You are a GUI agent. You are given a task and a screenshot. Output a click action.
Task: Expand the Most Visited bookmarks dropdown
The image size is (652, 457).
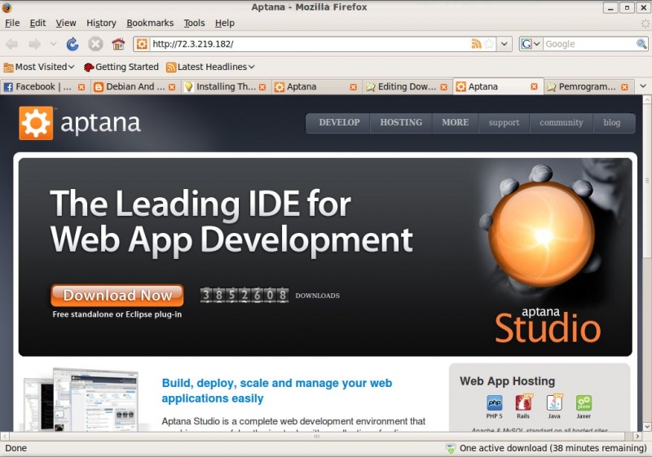[39, 67]
